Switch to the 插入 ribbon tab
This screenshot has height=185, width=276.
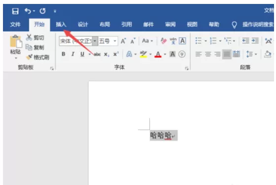61,24
